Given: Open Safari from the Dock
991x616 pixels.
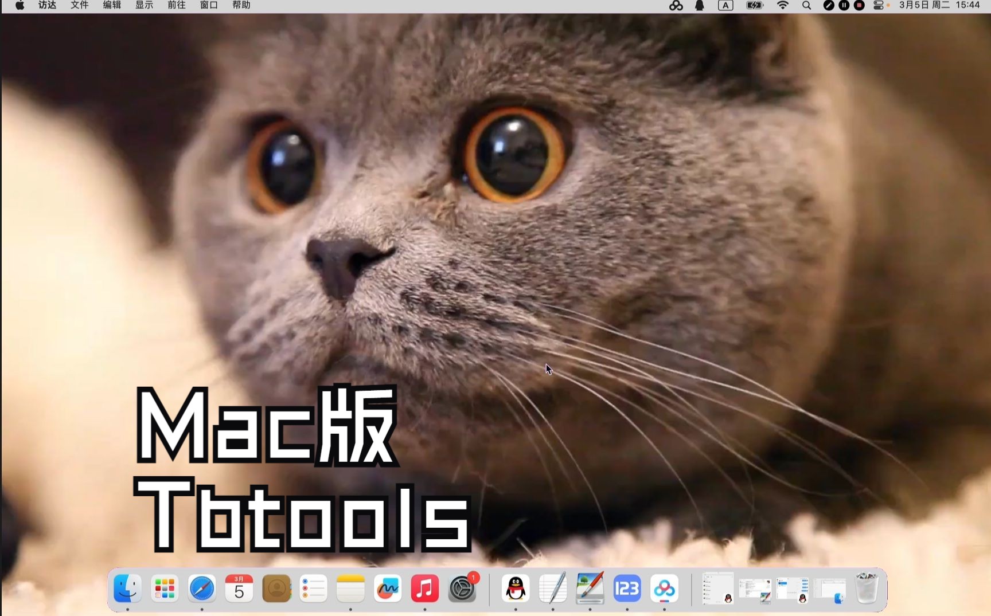Looking at the screenshot, I should coord(201,589).
